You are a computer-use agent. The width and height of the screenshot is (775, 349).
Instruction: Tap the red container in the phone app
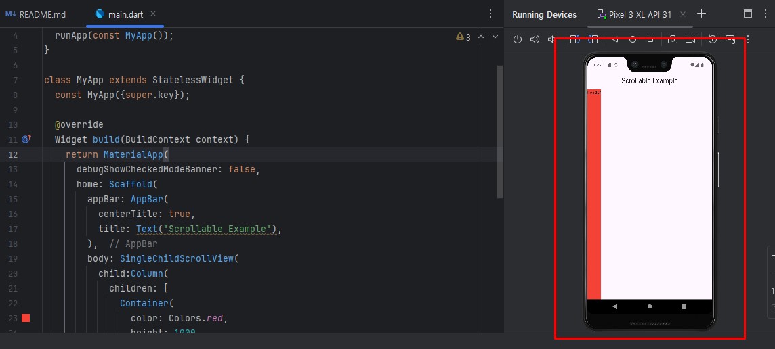point(593,194)
